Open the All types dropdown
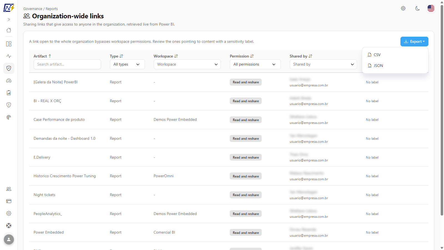The image size is (444, 250). pyautogui.click(x=127, y=64)
